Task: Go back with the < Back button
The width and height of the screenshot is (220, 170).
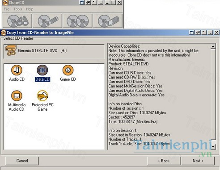Action: coord(164,161)
